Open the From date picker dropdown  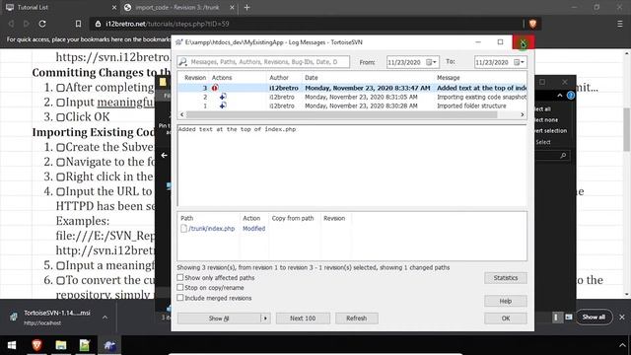pyautogui.click(x=432, y=62)
